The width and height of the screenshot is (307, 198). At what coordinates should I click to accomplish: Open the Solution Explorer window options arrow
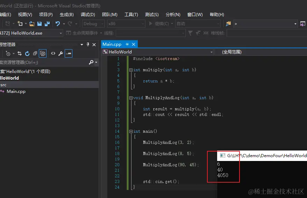82,45
